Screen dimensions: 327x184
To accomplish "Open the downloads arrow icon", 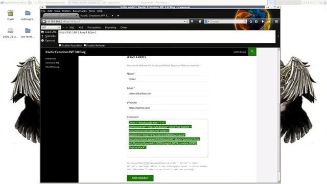I will click(263, 21).
